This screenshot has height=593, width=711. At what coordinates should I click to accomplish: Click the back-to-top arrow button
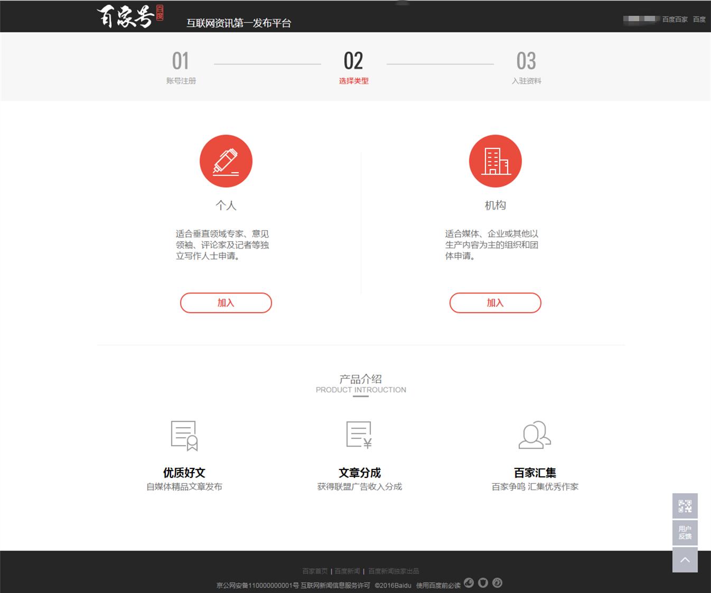[685, 559]
